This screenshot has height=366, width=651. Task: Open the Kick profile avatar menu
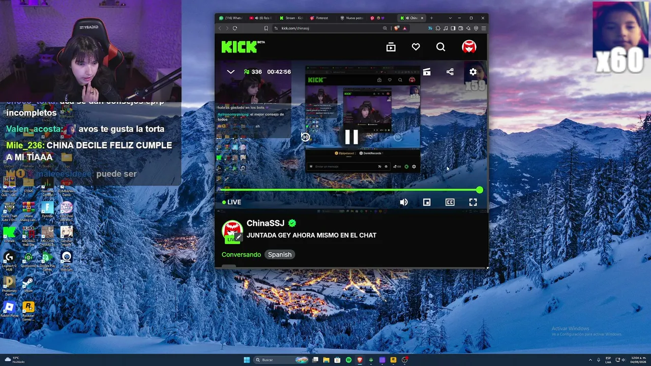pyautogui.click(x=469, y=47)
